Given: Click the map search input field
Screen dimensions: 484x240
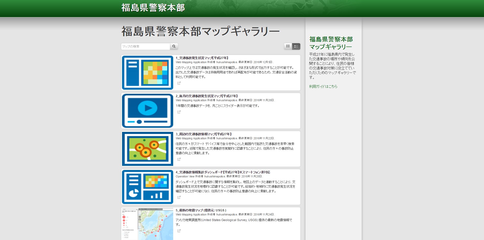Looking at the screenshot, I should click(x=145, y=47).
